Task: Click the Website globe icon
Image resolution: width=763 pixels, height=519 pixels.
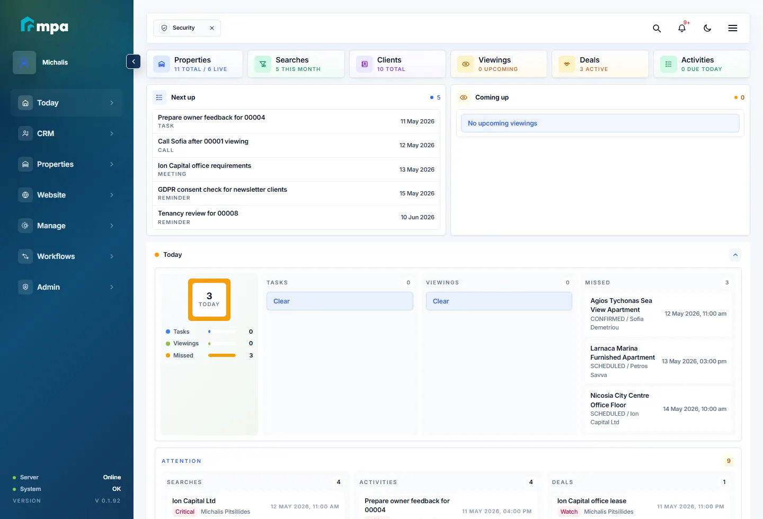Action: 25,195
